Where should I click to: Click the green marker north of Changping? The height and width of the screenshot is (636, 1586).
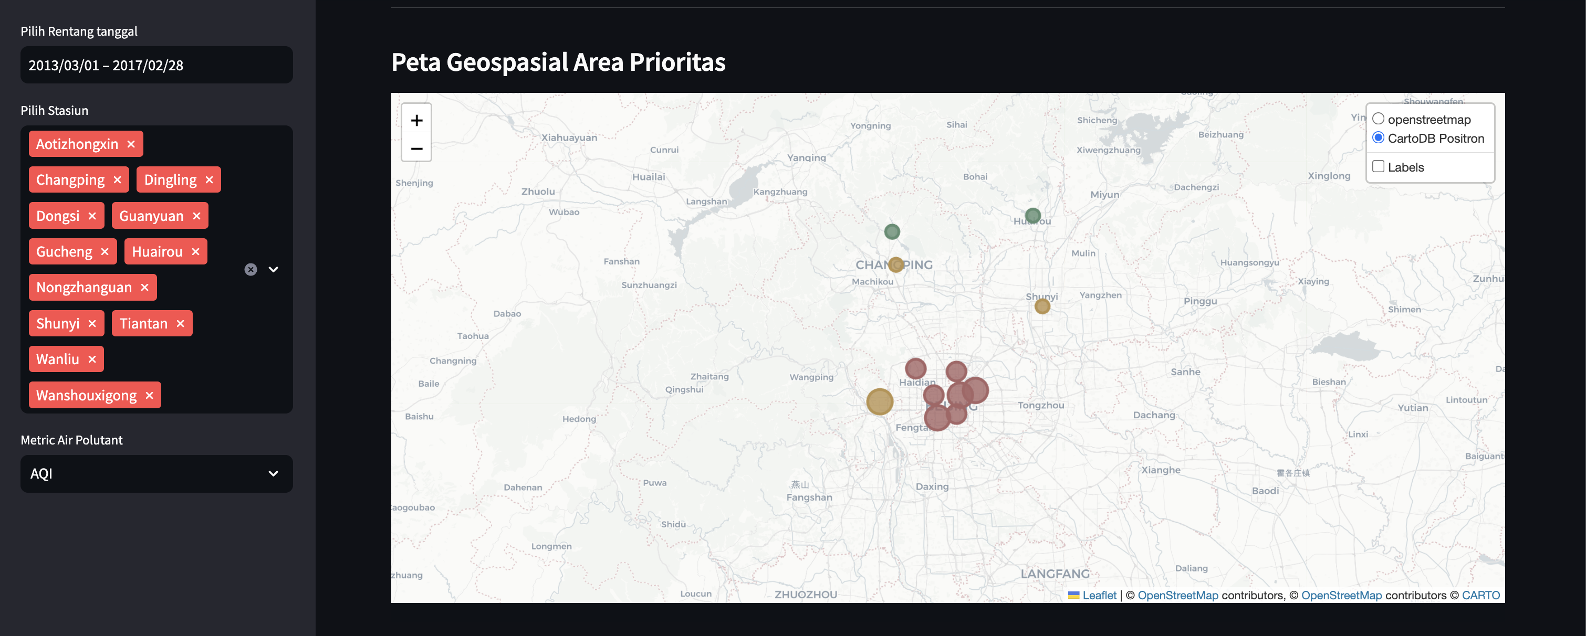[892, 232]
